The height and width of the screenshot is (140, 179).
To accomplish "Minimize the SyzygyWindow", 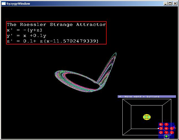I will (x=166, y=4).
